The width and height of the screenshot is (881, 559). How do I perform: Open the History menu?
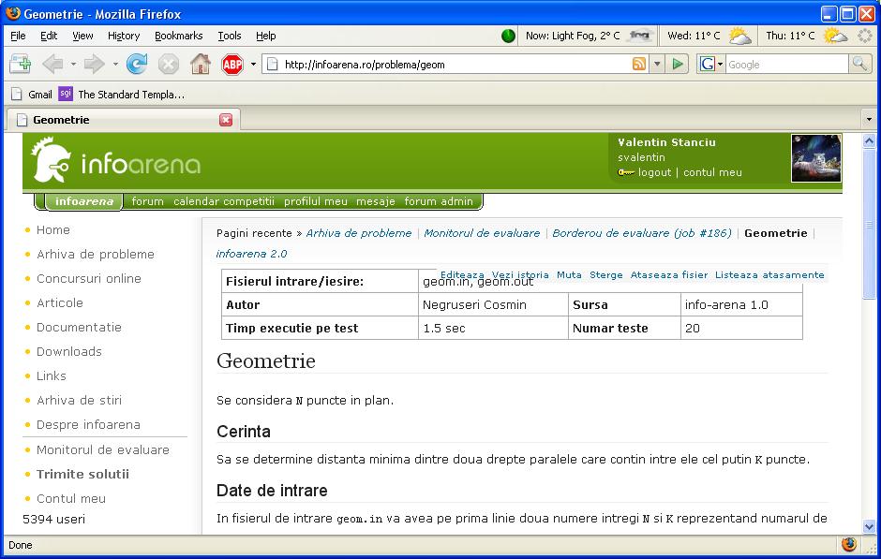click(x=124, y=36)
